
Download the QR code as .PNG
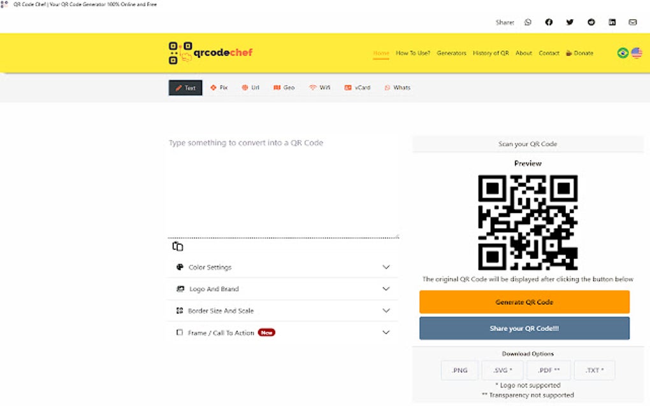tap(459, 370)
